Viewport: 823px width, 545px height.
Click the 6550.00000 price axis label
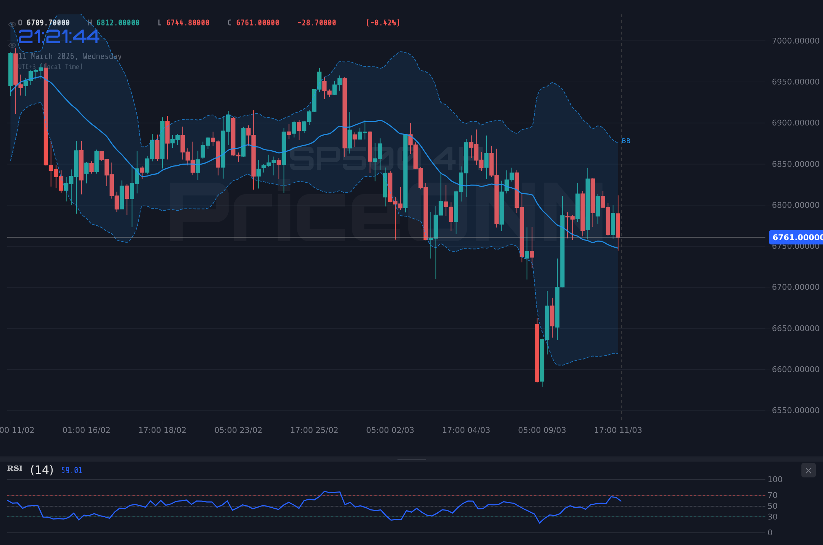click(x=796, y=410)
